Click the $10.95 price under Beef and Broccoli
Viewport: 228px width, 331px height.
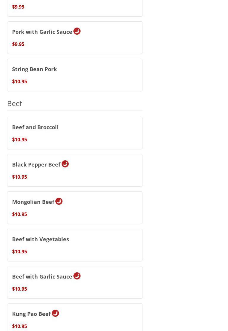click(x=20, y=140)
